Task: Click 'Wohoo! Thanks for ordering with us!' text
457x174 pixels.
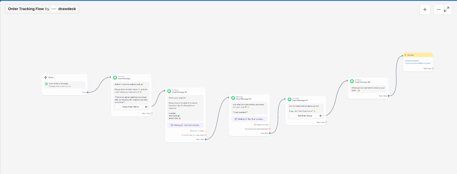Action: coord(129,84)
